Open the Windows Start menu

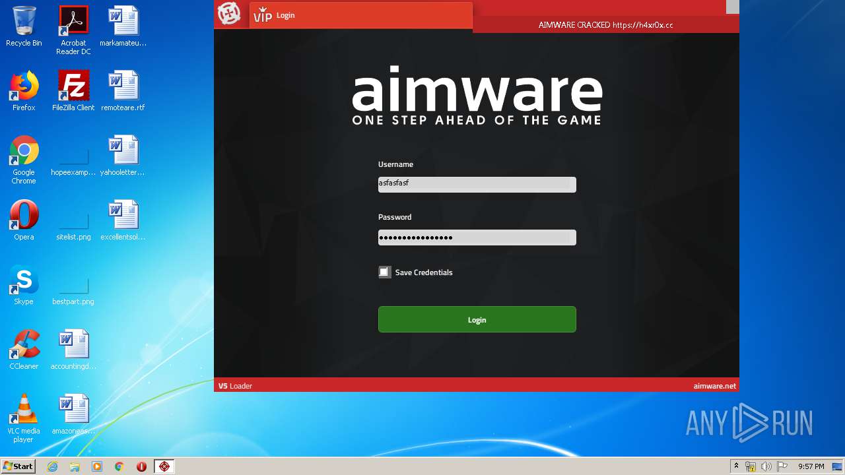pyautogui.click(x=18, y=466)
